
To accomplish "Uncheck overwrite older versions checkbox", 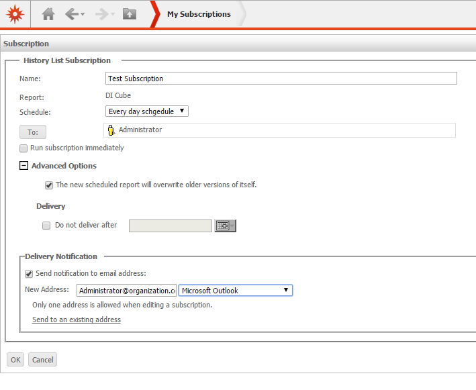I will 49,185.
